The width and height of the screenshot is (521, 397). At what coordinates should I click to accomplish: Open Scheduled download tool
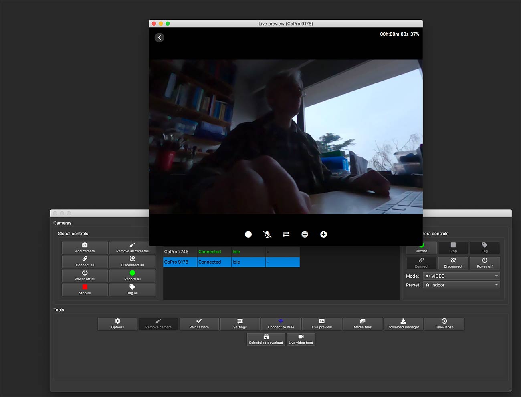[x=266, y=339]
